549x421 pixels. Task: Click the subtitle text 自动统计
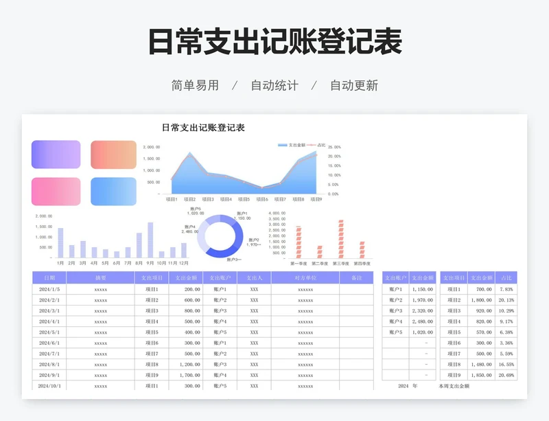coord(274,85)
